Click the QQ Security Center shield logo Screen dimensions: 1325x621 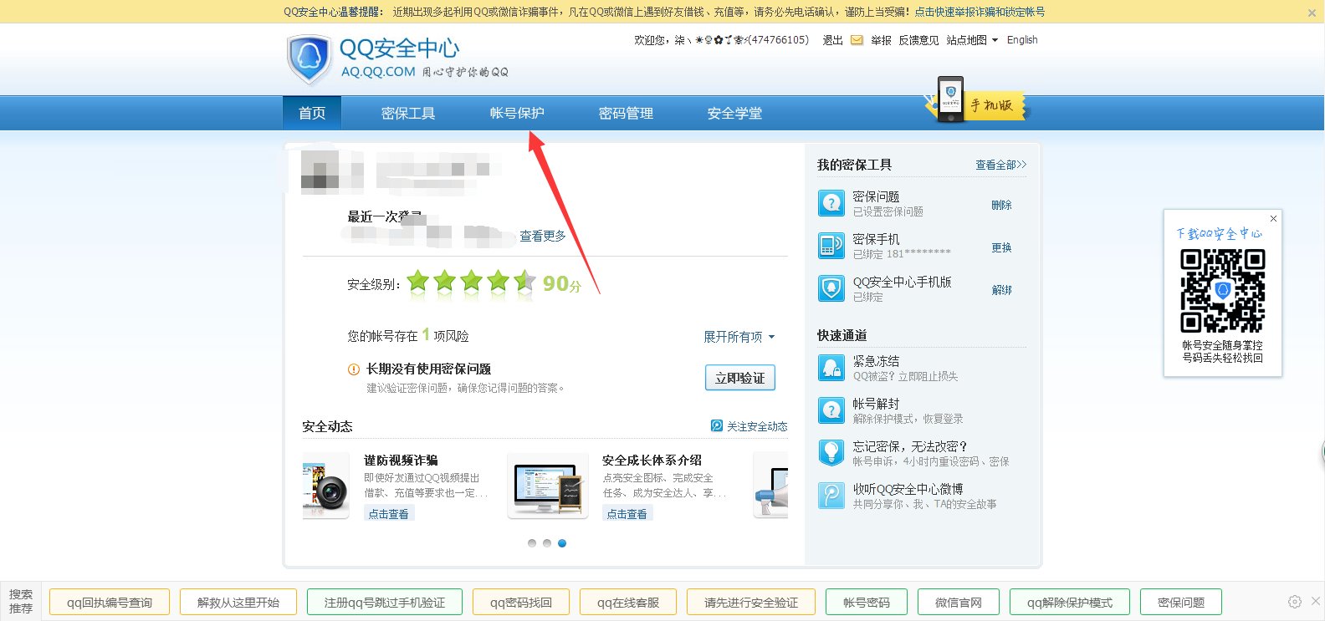click(x=309, y=59)
